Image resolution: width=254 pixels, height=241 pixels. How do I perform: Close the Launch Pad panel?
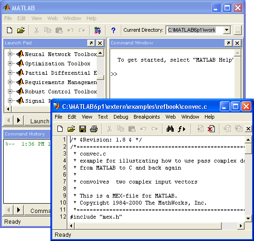pos(100,43)
